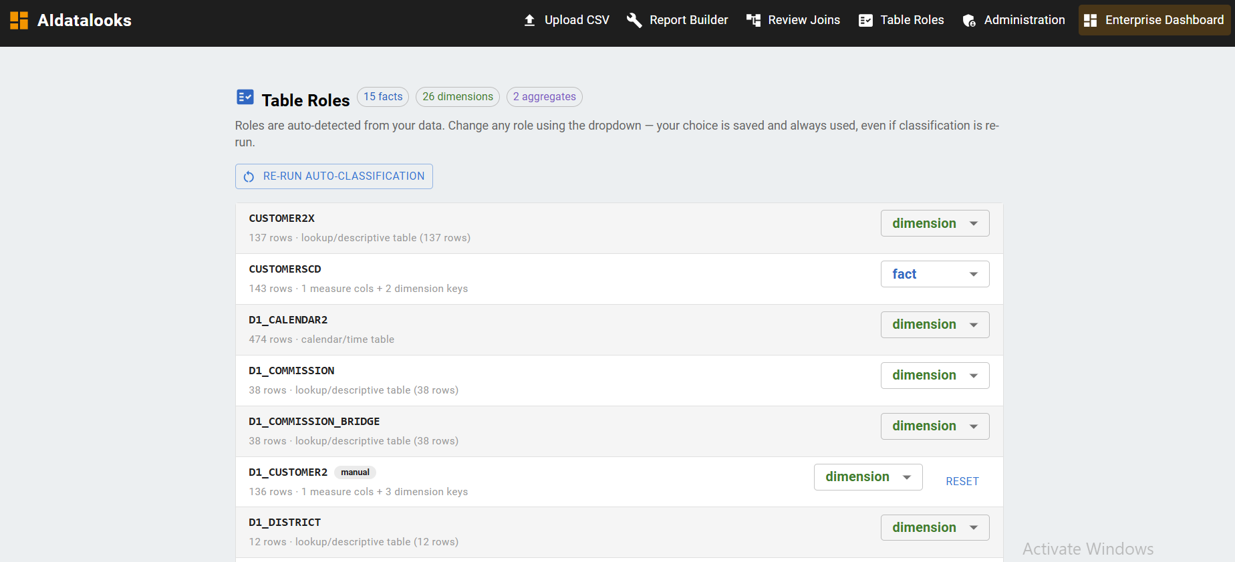This screenshot has width=1235, height=562.
Task: Open role dropdown for CUSTOMER2X
Action: click(935, 223)
